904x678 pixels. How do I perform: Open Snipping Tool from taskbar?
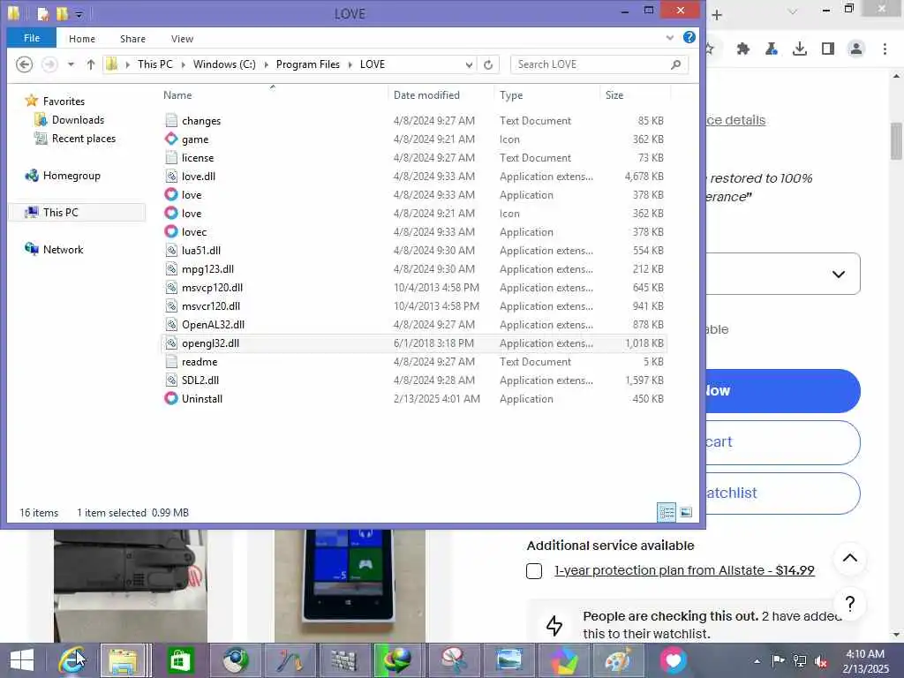click(x=454, y=660)
